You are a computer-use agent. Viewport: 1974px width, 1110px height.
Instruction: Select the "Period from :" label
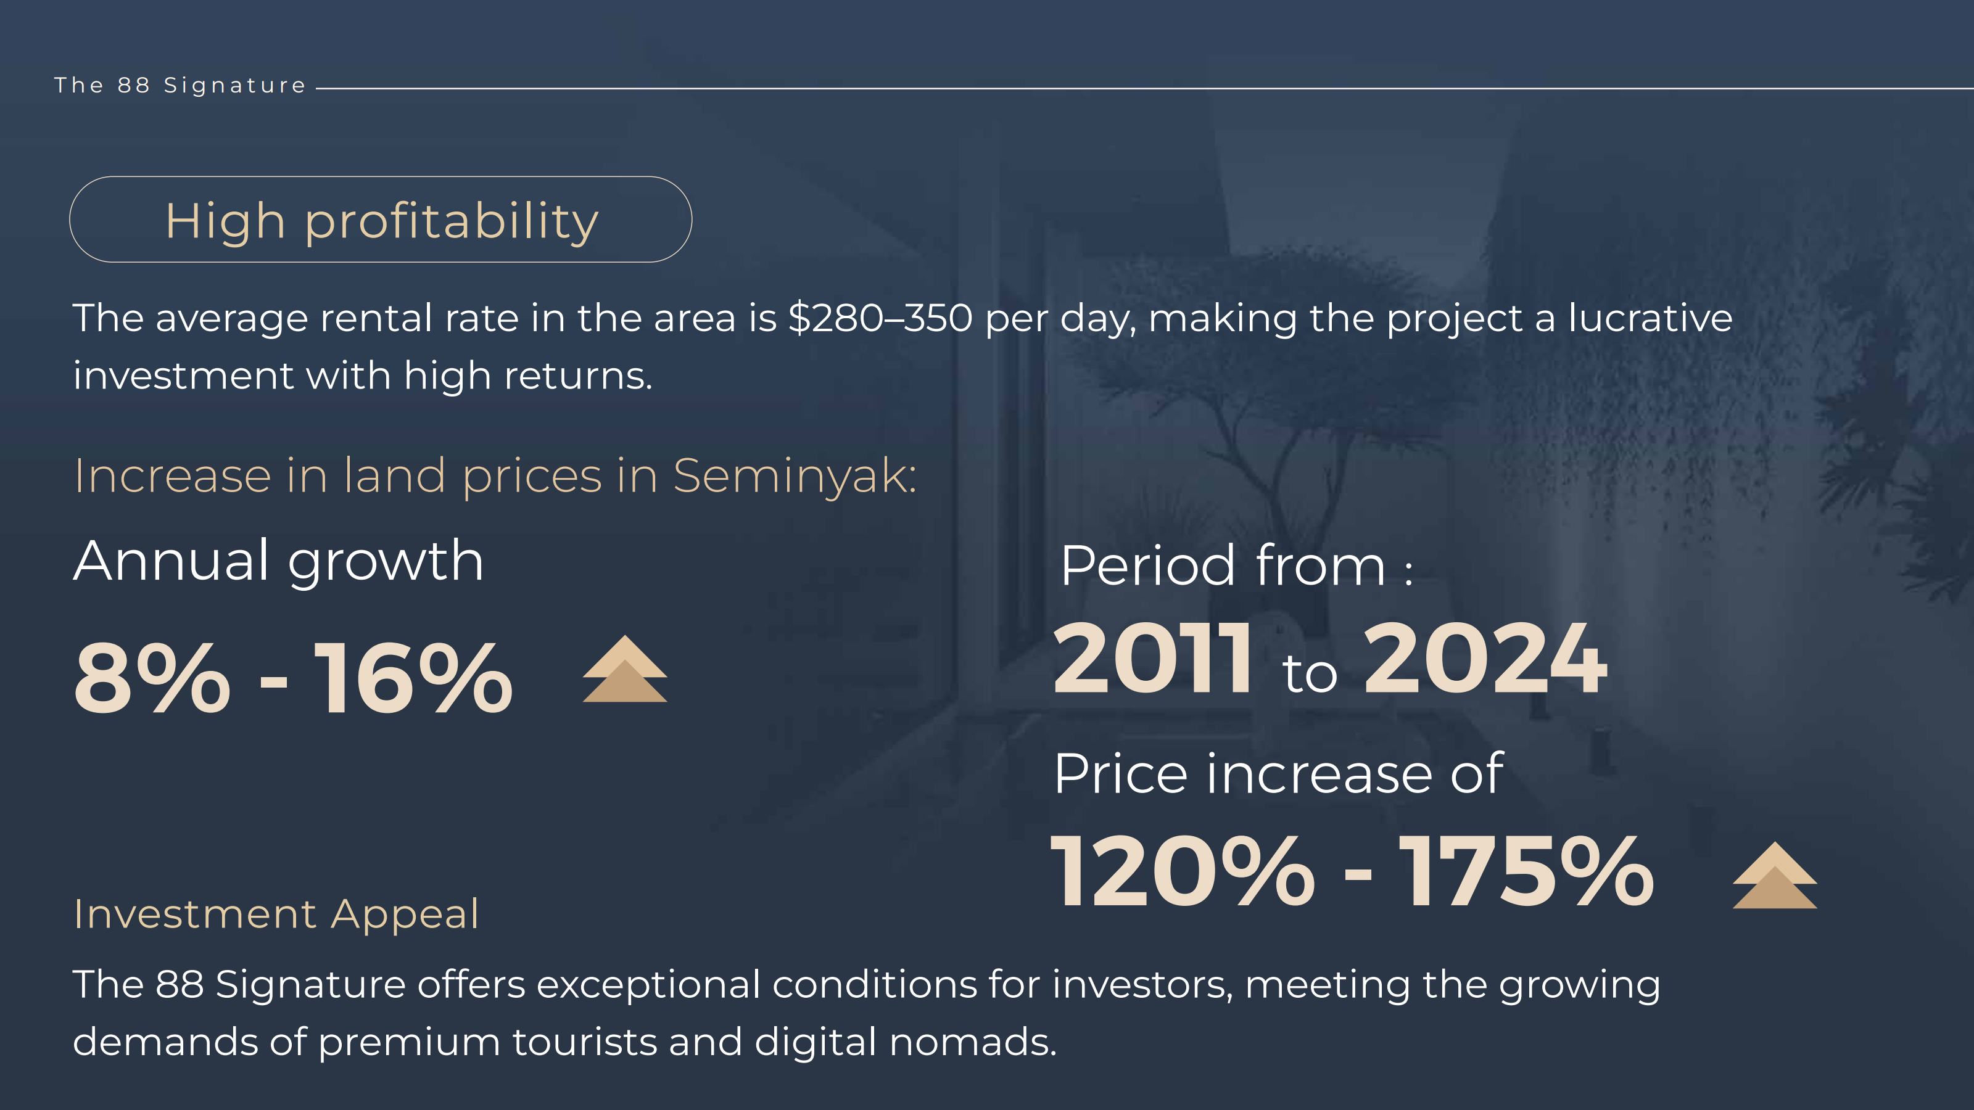(x=1236, y=566)
